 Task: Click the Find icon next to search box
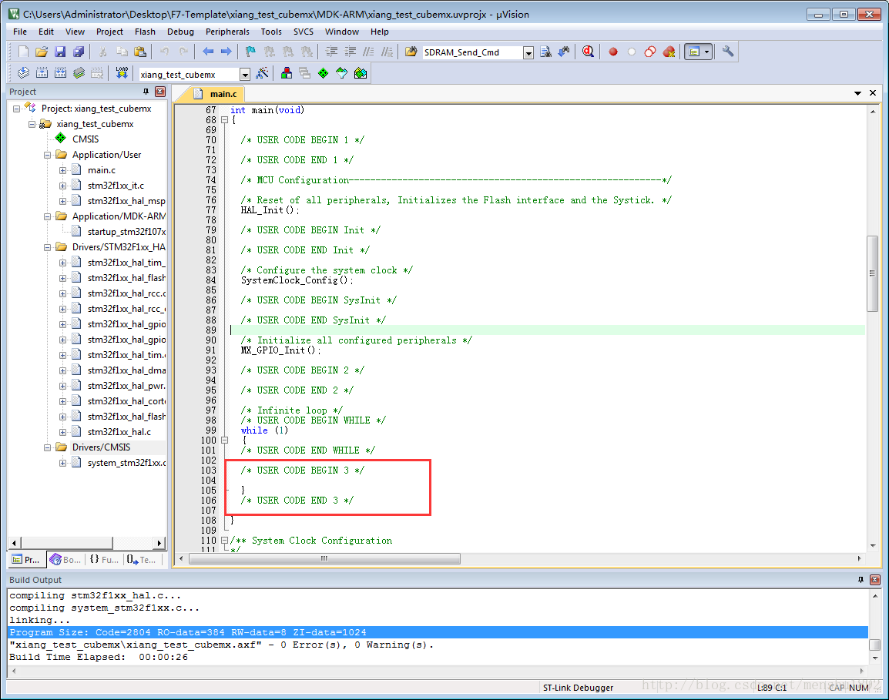coord(545,52)
